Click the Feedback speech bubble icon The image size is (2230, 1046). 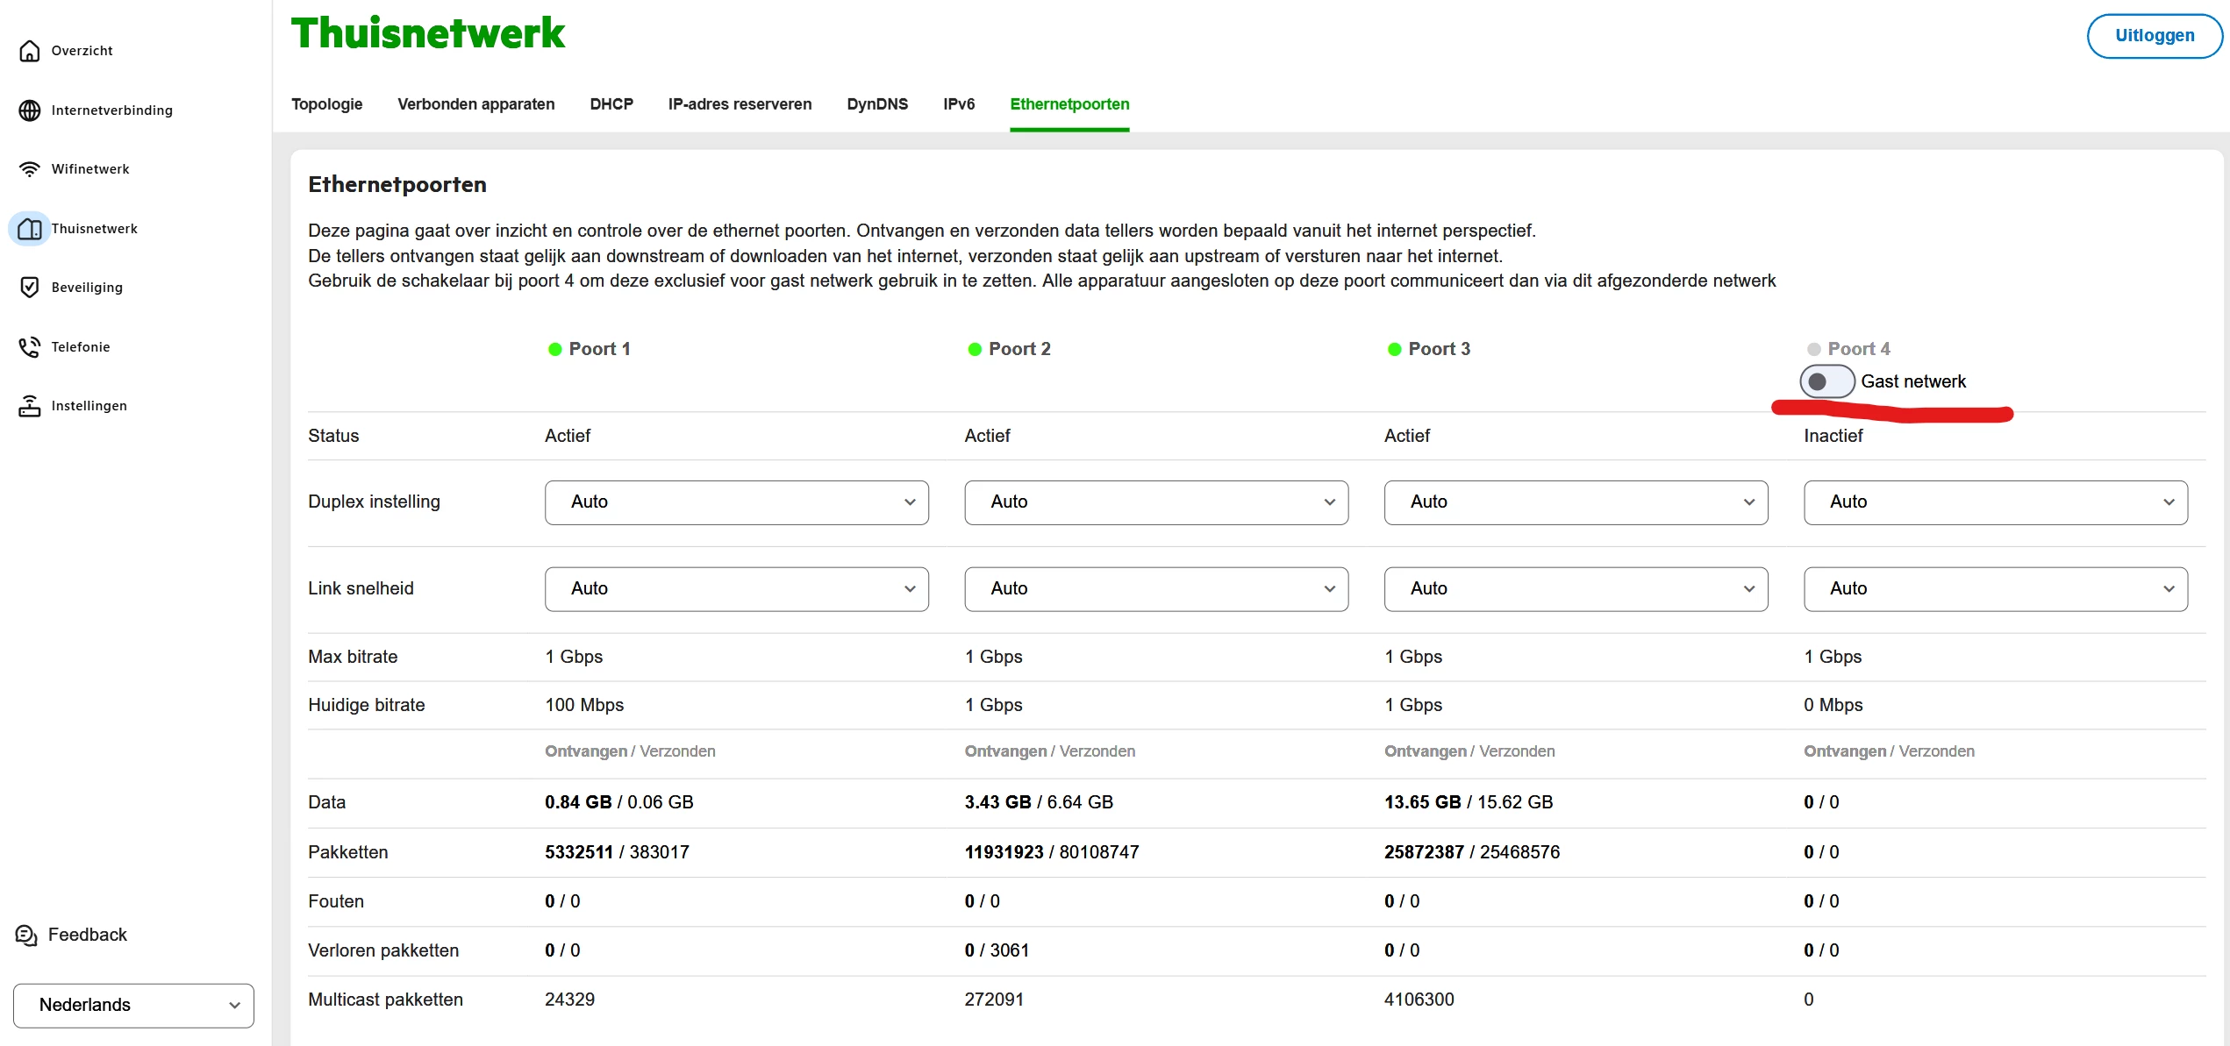[26, 936]
